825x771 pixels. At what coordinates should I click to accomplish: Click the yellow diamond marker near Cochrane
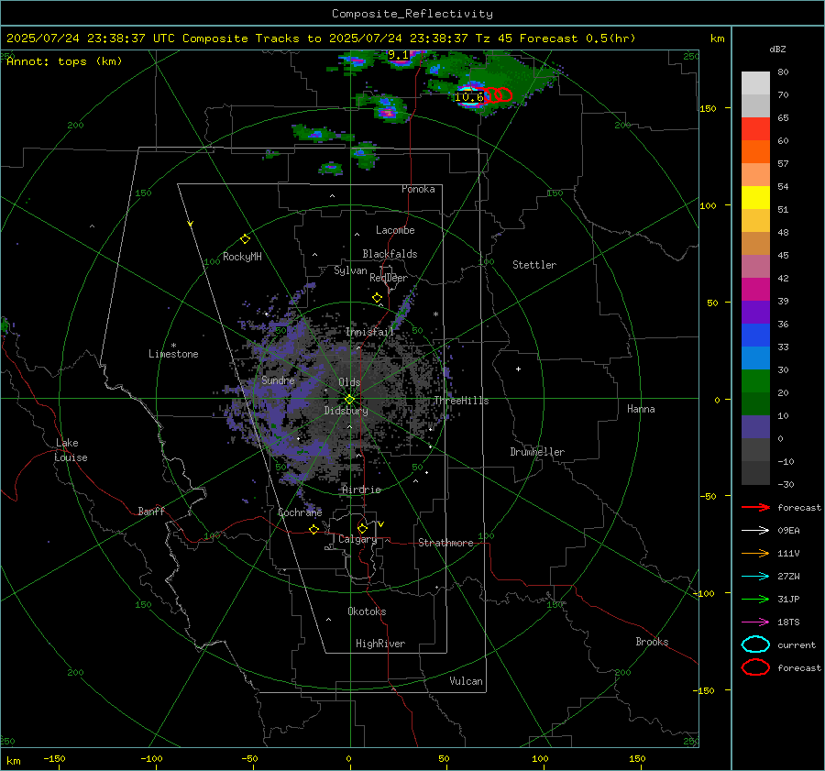click(313, 530)
